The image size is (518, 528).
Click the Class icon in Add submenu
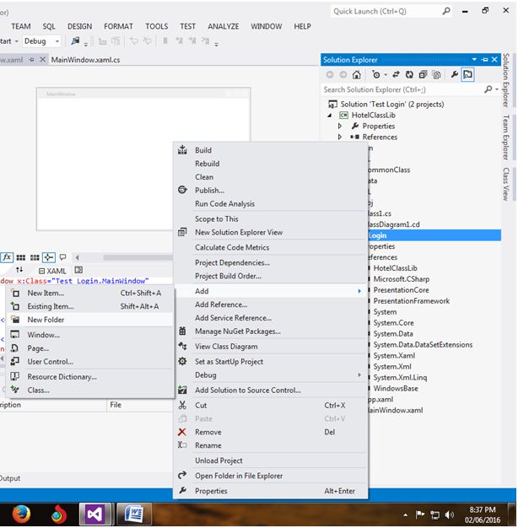coord(15,390)
